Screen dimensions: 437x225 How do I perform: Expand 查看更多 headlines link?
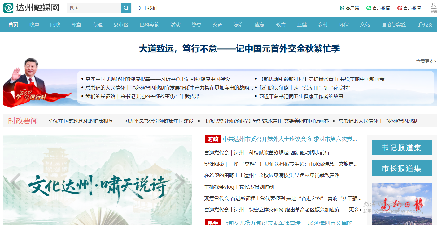(426, 61)
